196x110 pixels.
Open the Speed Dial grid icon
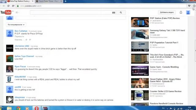tap(13, 6)
